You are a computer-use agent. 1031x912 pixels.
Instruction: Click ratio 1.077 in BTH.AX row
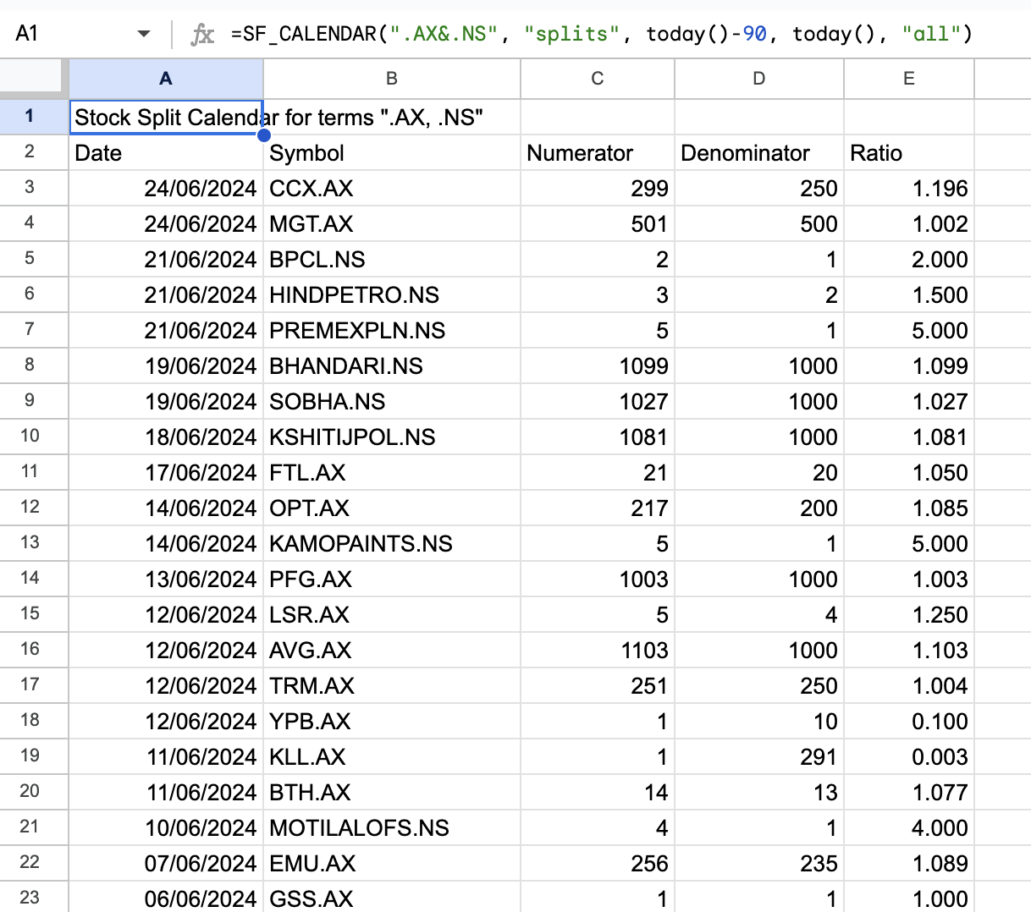909,793
